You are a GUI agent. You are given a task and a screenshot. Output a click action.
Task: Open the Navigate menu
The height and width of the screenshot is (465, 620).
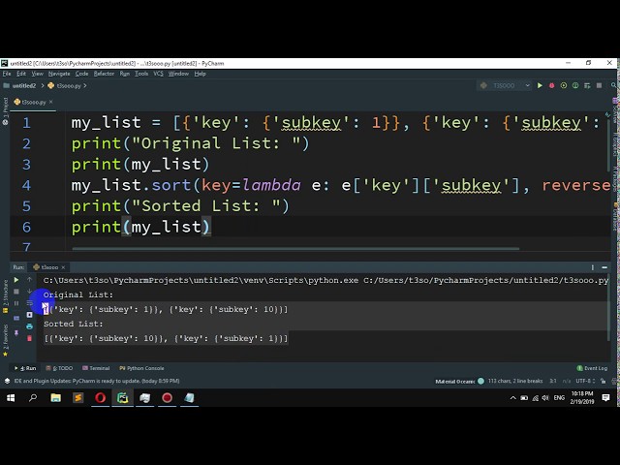coord(59,74)
